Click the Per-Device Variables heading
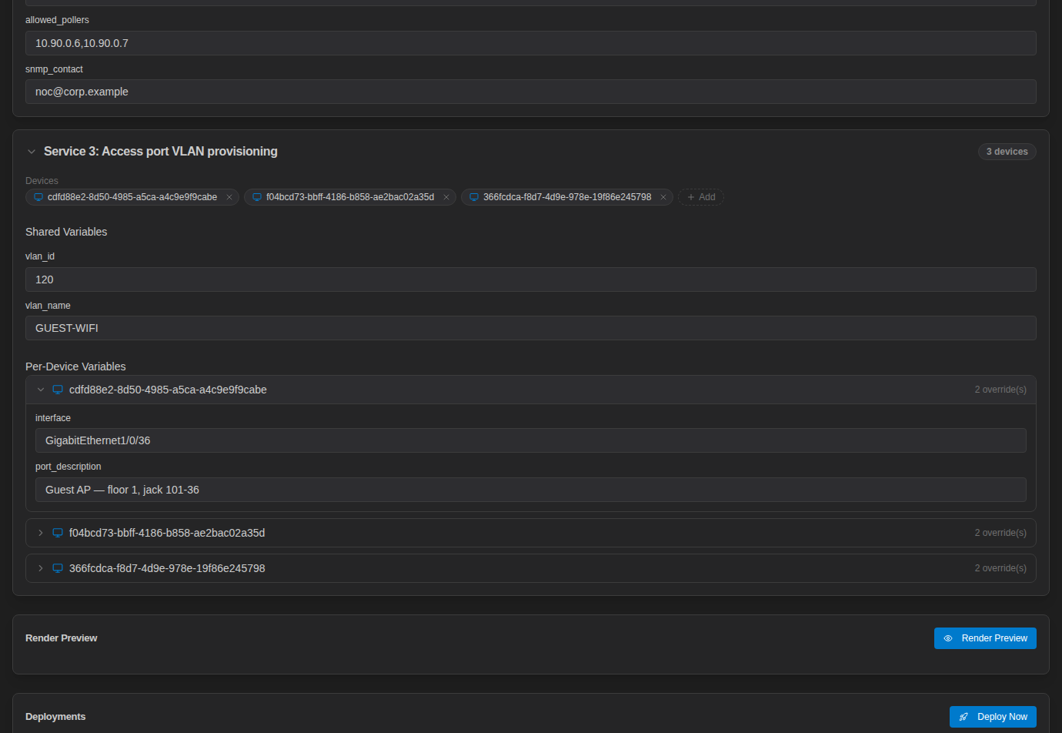Viewport: 1062px width, 733px height. (x=75, y=366)
